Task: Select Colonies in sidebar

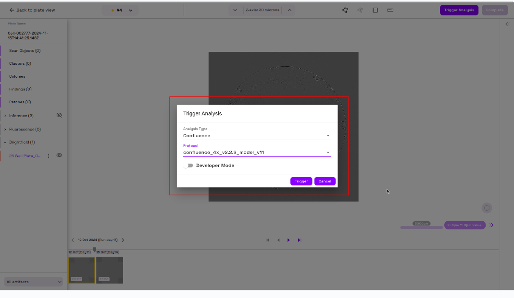Action: tap(17, 76)
